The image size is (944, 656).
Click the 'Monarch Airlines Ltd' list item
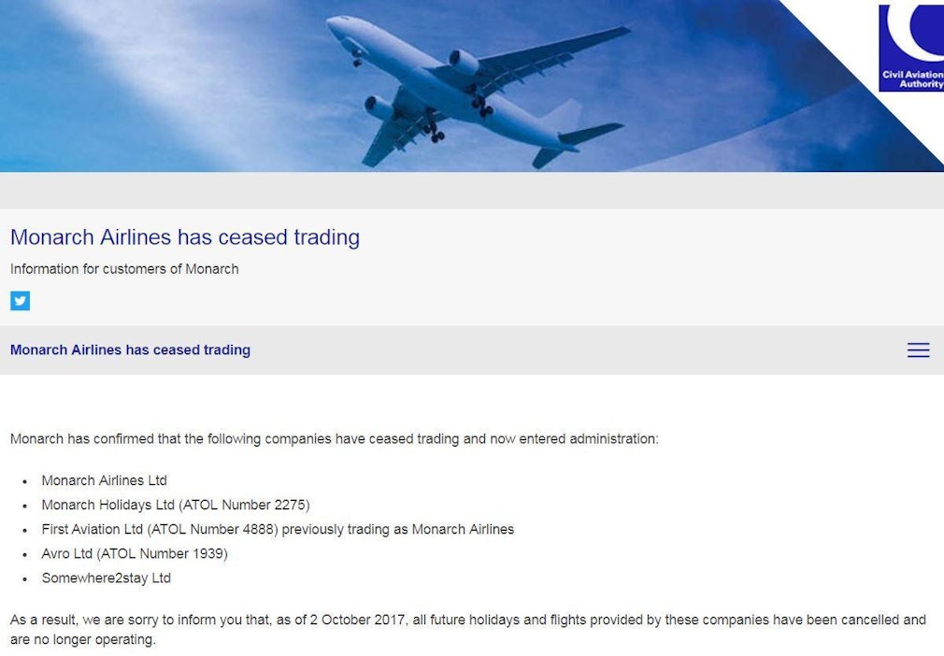click(x=104, y=480)
